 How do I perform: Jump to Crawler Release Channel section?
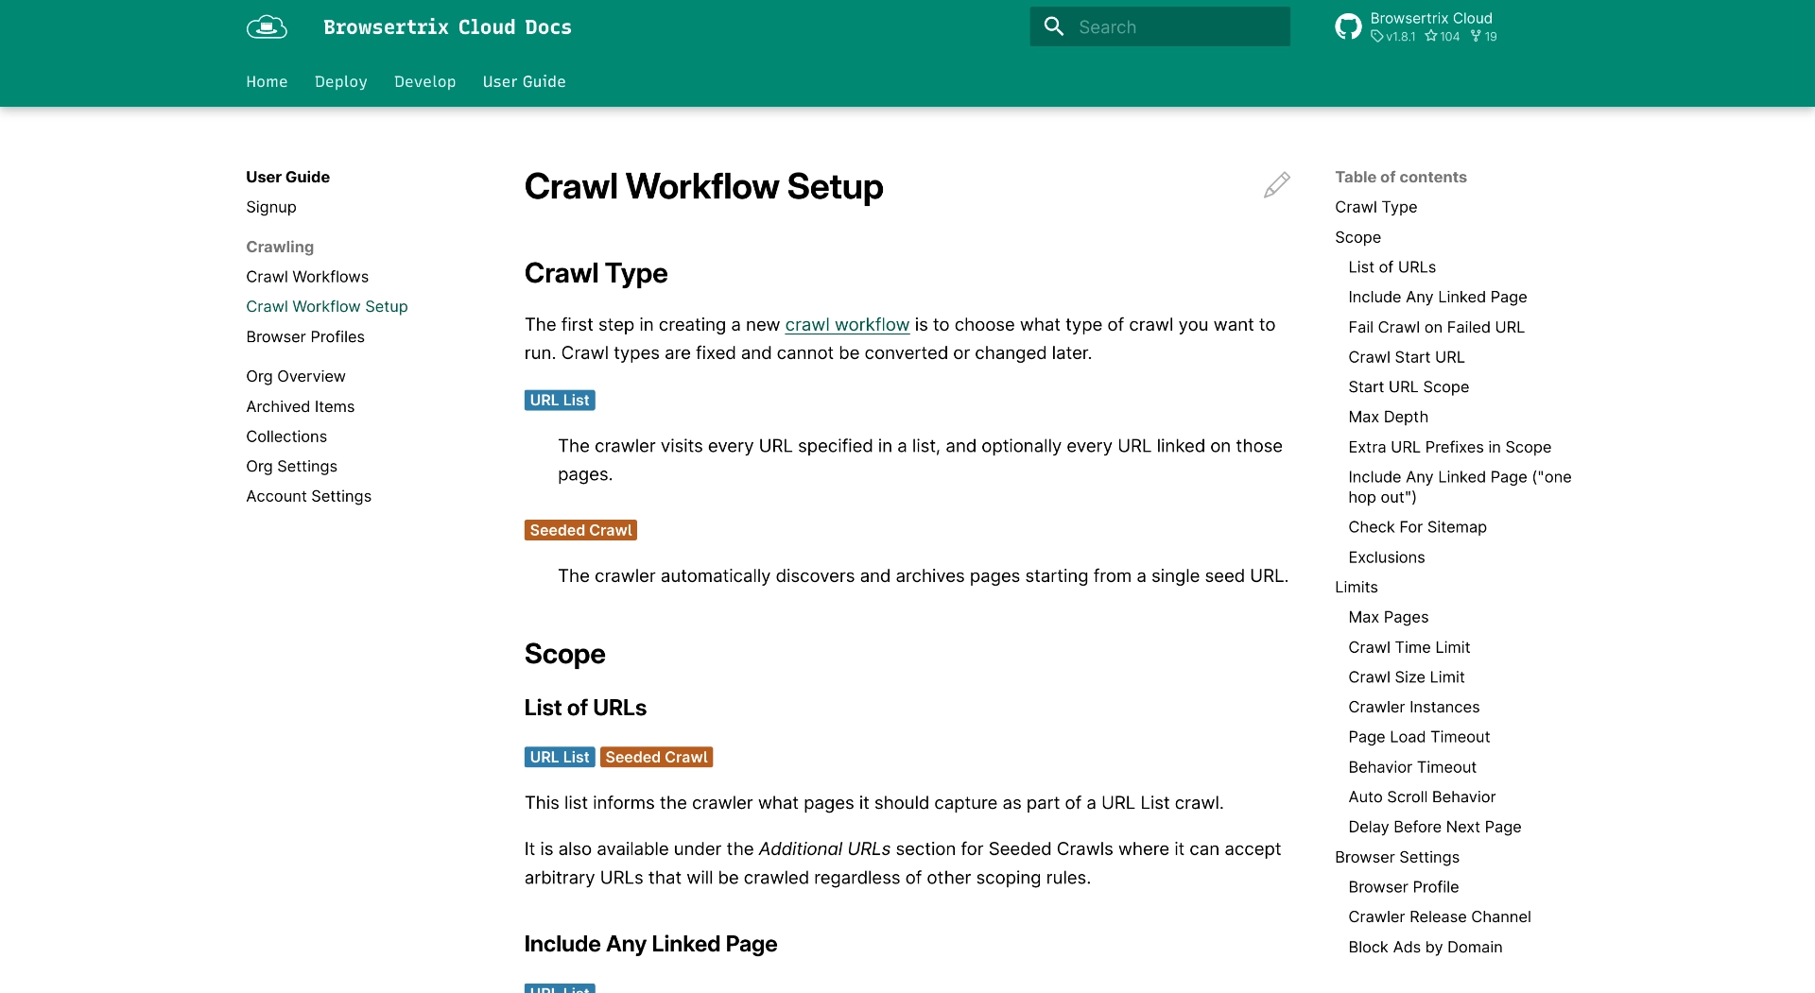(1439, 916)
